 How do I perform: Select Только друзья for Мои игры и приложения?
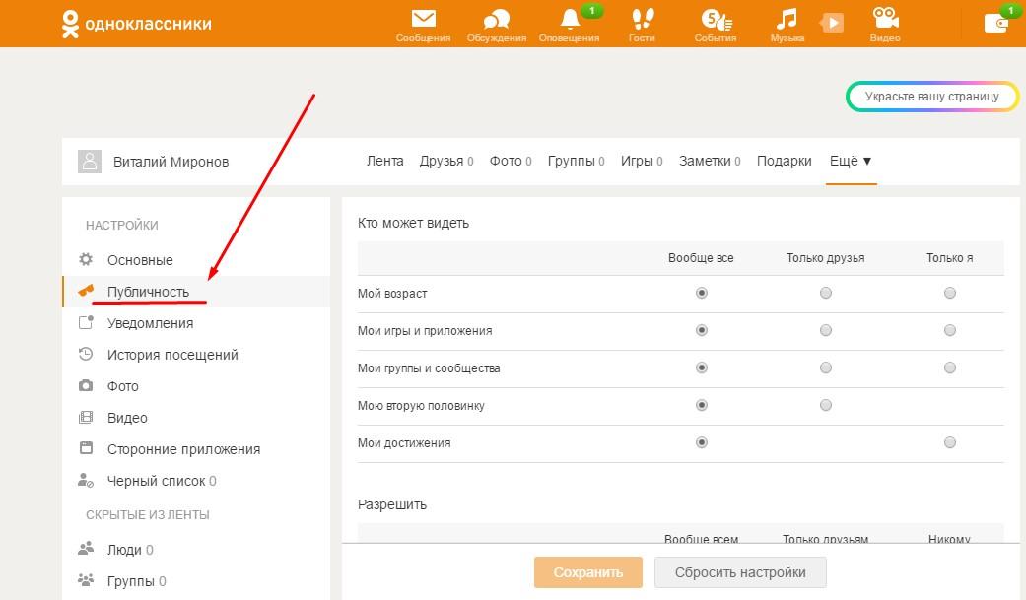826,330
